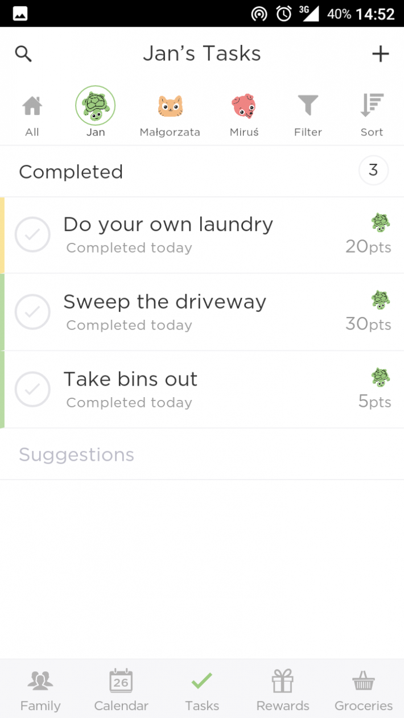Add a new task with plus icon

(380, 54)
